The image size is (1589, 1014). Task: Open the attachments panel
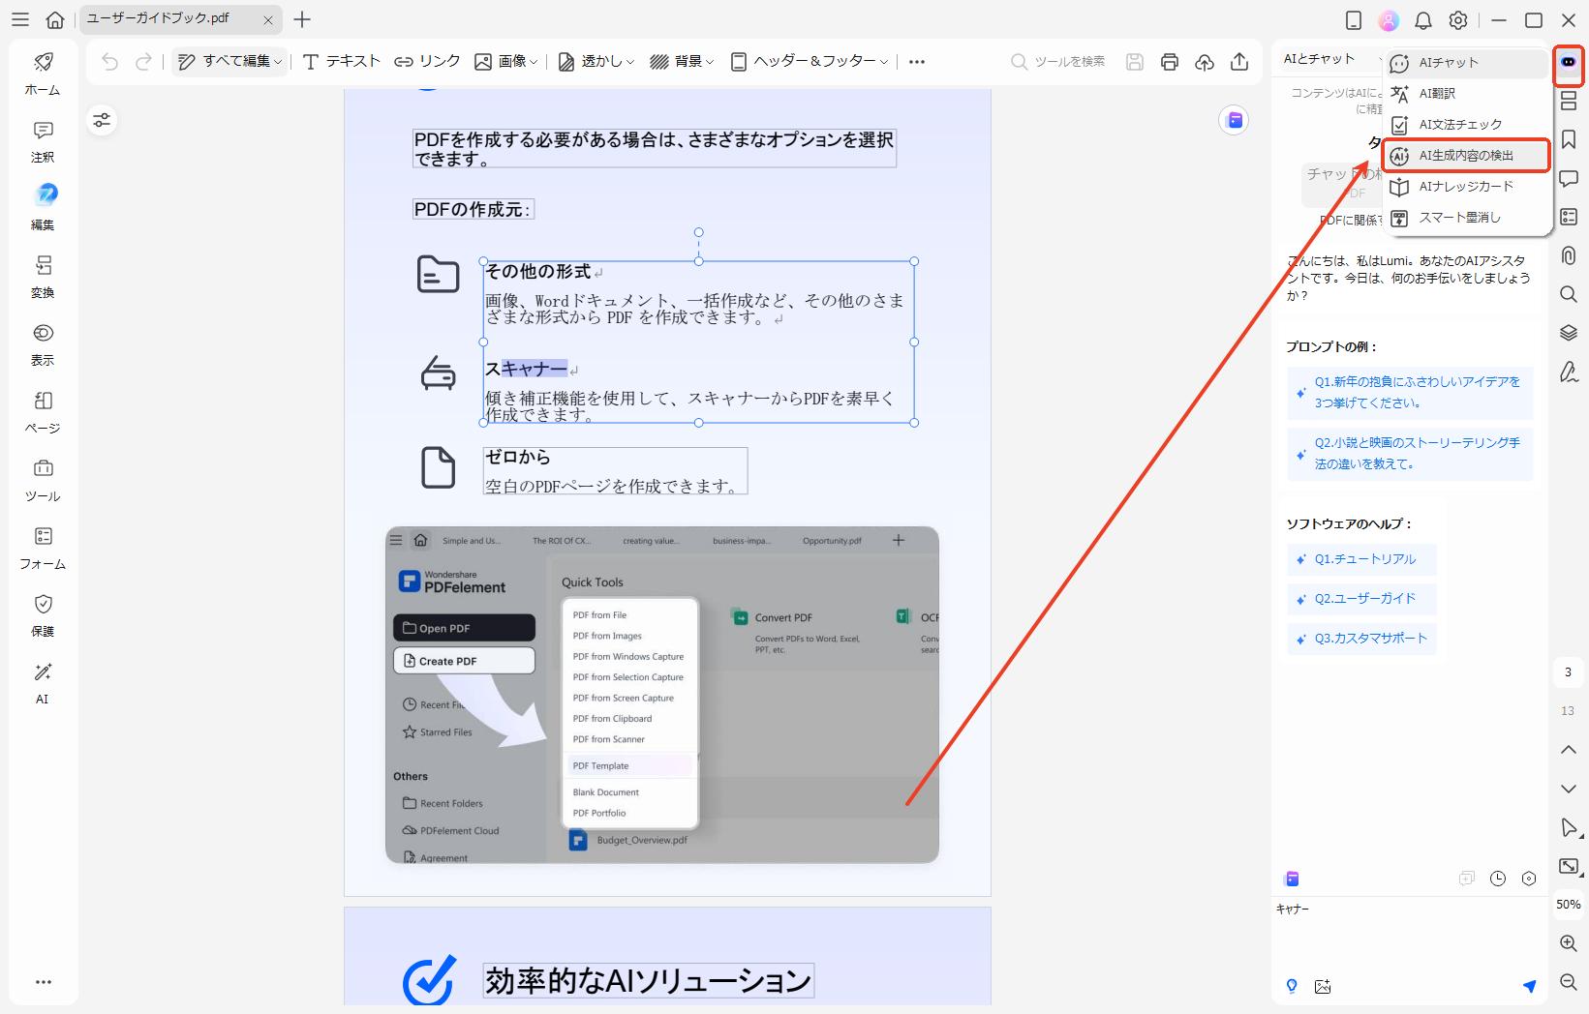[1569, 255]
